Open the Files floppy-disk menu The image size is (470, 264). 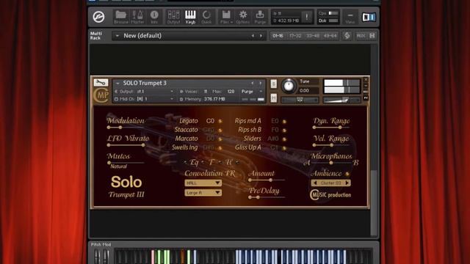coord(226,17)
